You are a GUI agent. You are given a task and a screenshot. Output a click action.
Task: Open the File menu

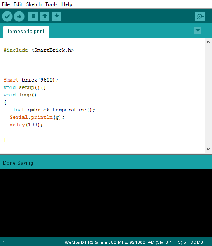(x=6, y=4)
